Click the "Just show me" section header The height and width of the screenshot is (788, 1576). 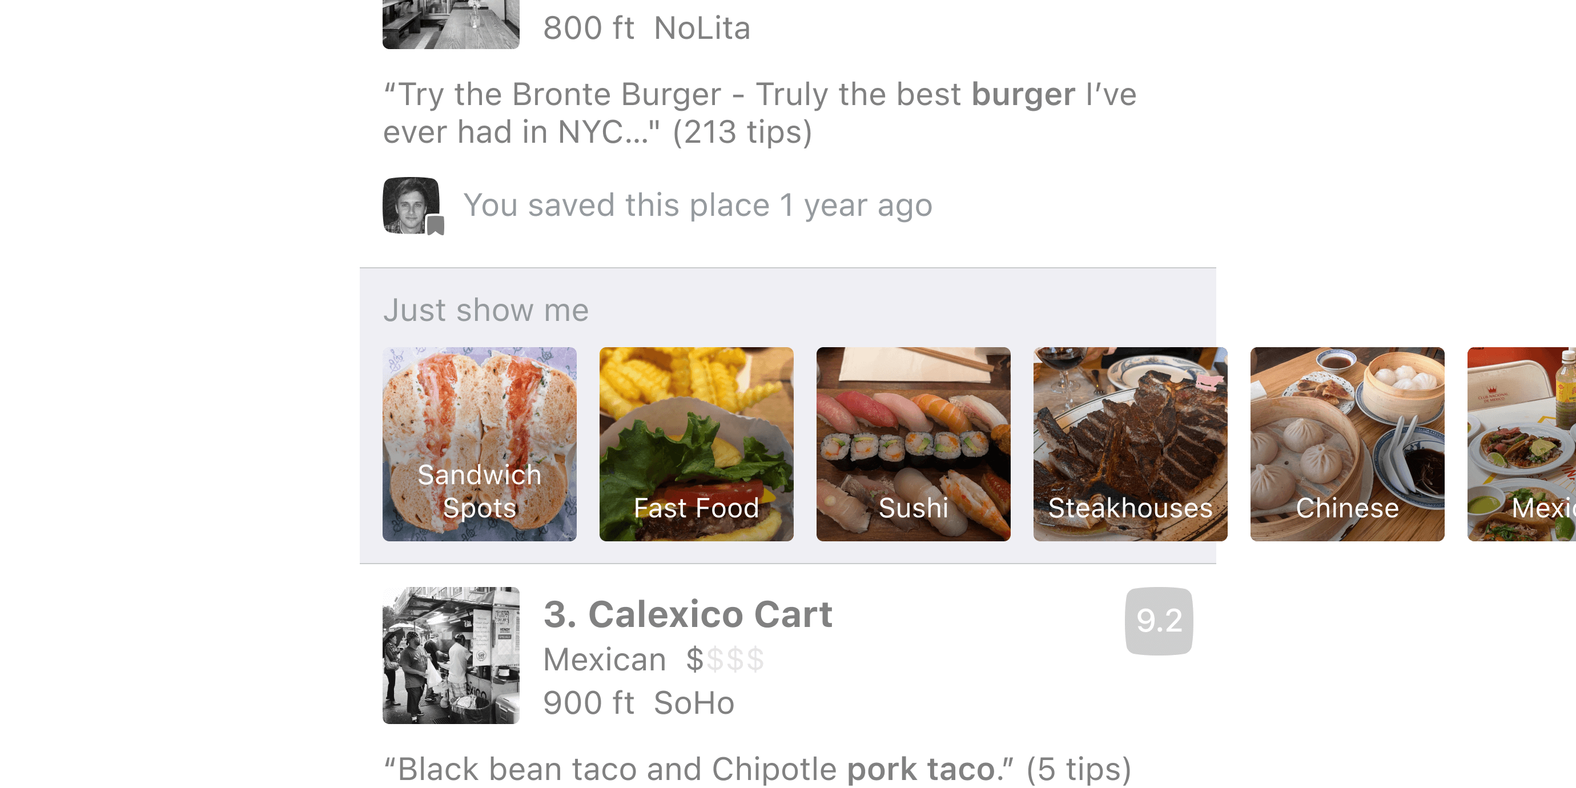pos(486,310)
